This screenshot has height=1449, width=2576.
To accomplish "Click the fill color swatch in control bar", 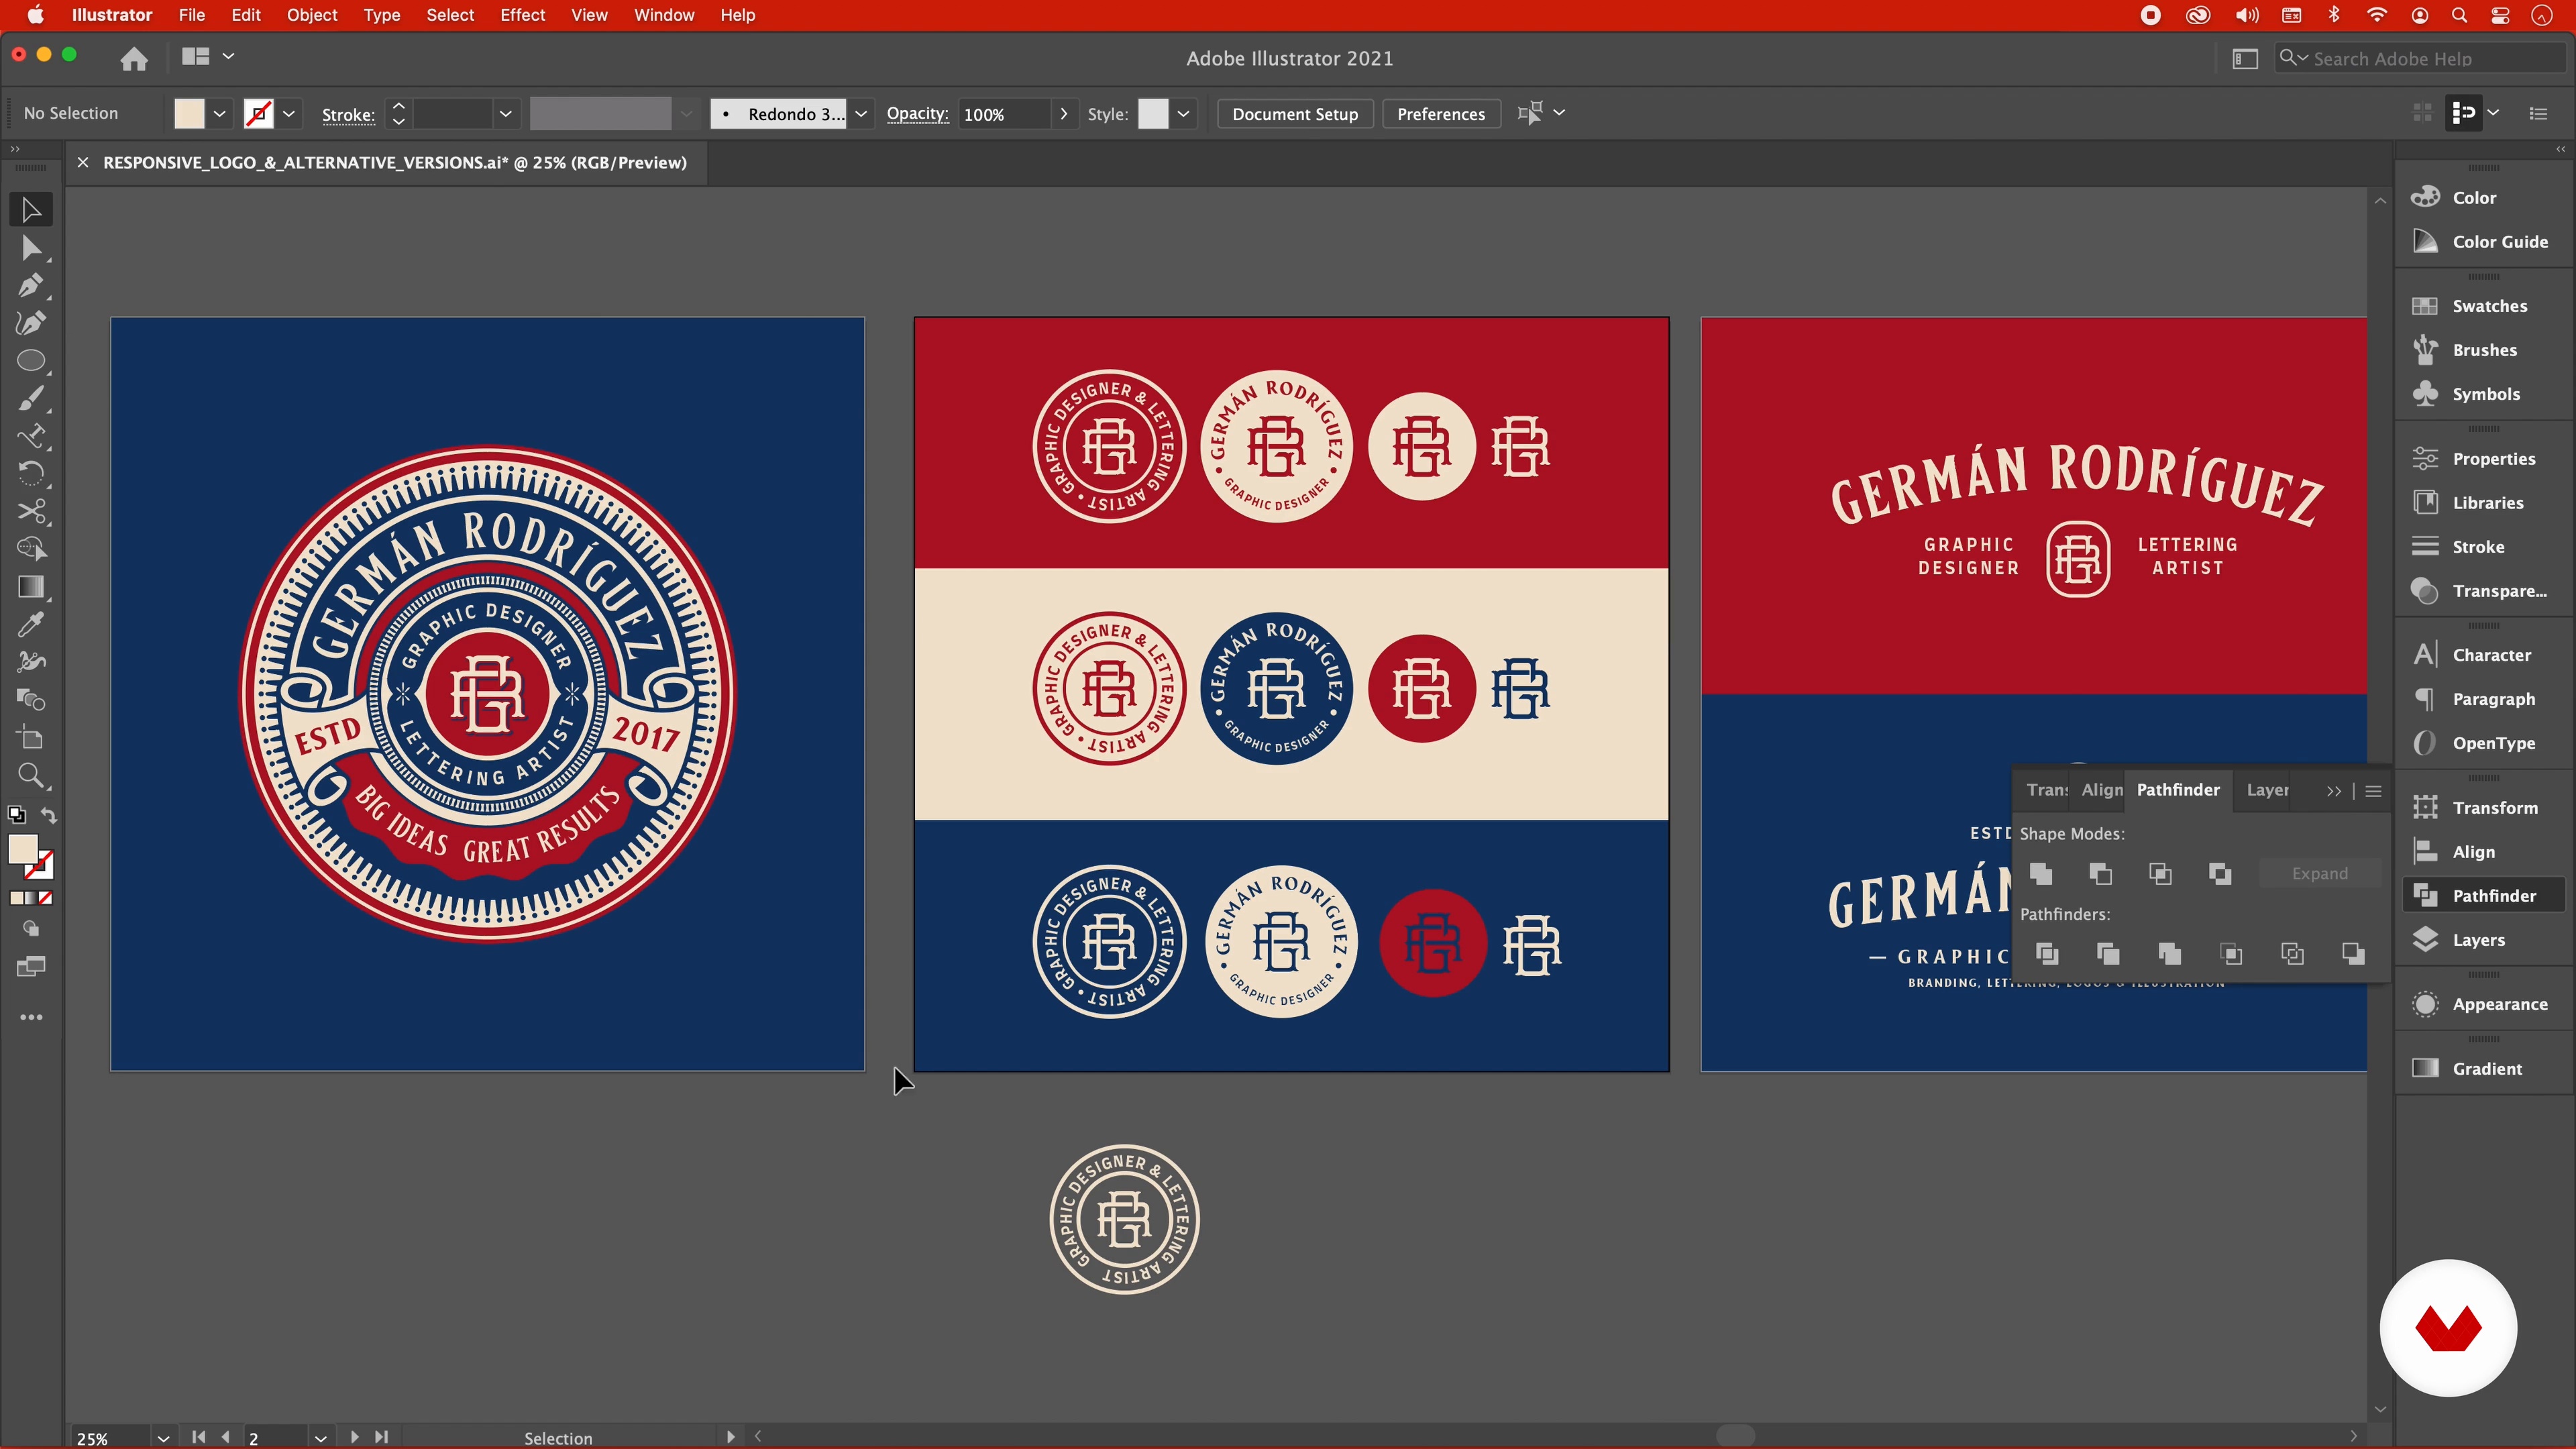I will tap(189, 114).
